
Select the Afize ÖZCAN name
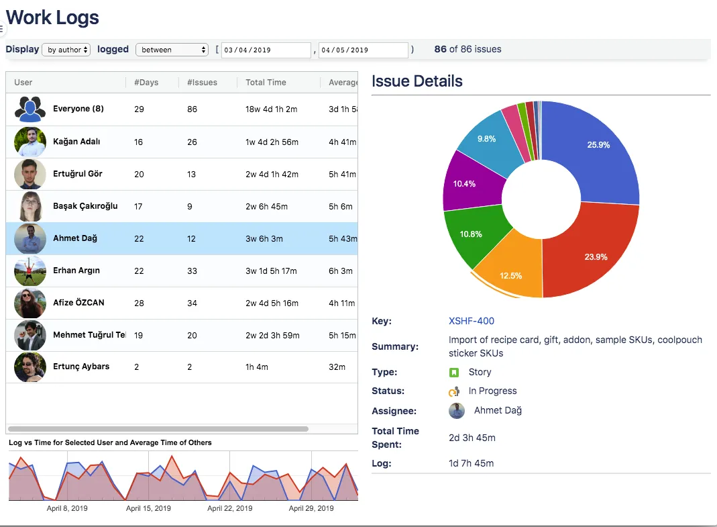78,302
